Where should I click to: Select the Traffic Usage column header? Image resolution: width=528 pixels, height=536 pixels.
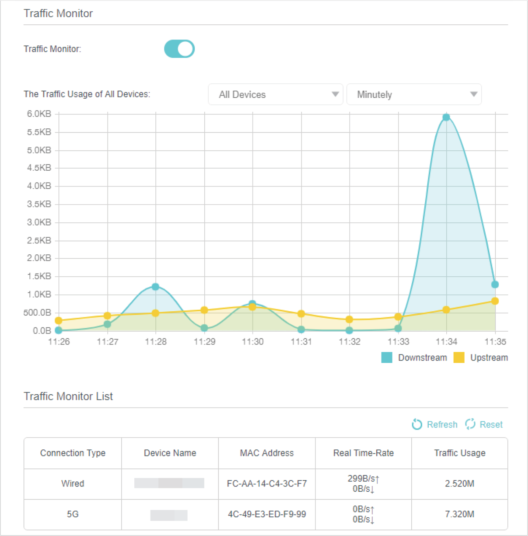point(460,453)
